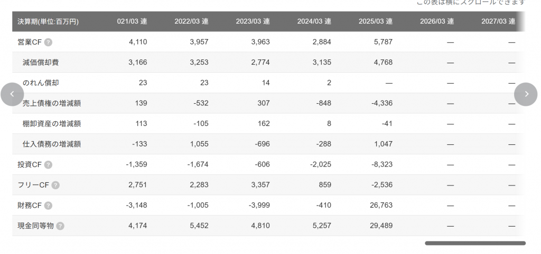Click help icon next to 営業CF
The width and height of the screenshot is (541, 254).
(x=48, y=42)
